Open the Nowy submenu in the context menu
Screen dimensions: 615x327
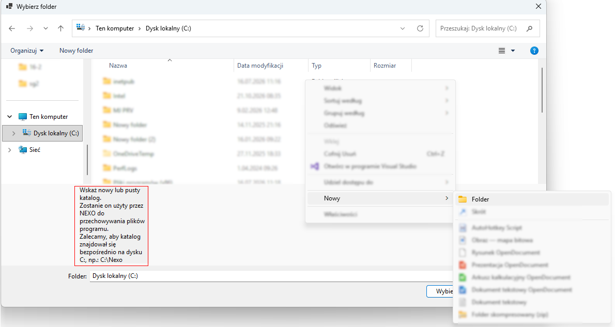click(380, 198)
